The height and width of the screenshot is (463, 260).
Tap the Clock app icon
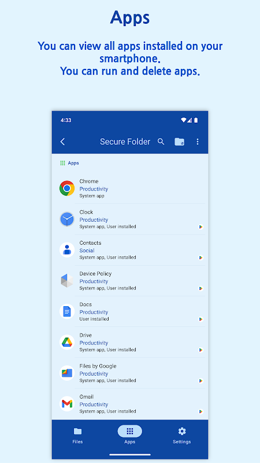click(67, 219)
